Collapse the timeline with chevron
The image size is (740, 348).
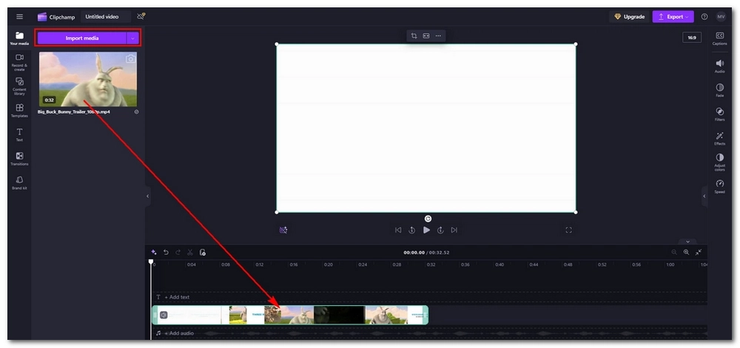coord(687,242)
